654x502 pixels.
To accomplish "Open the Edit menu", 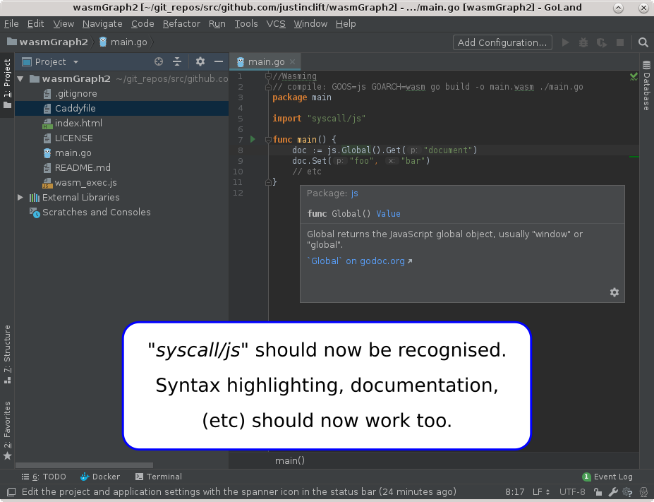I will pos(35,24).
